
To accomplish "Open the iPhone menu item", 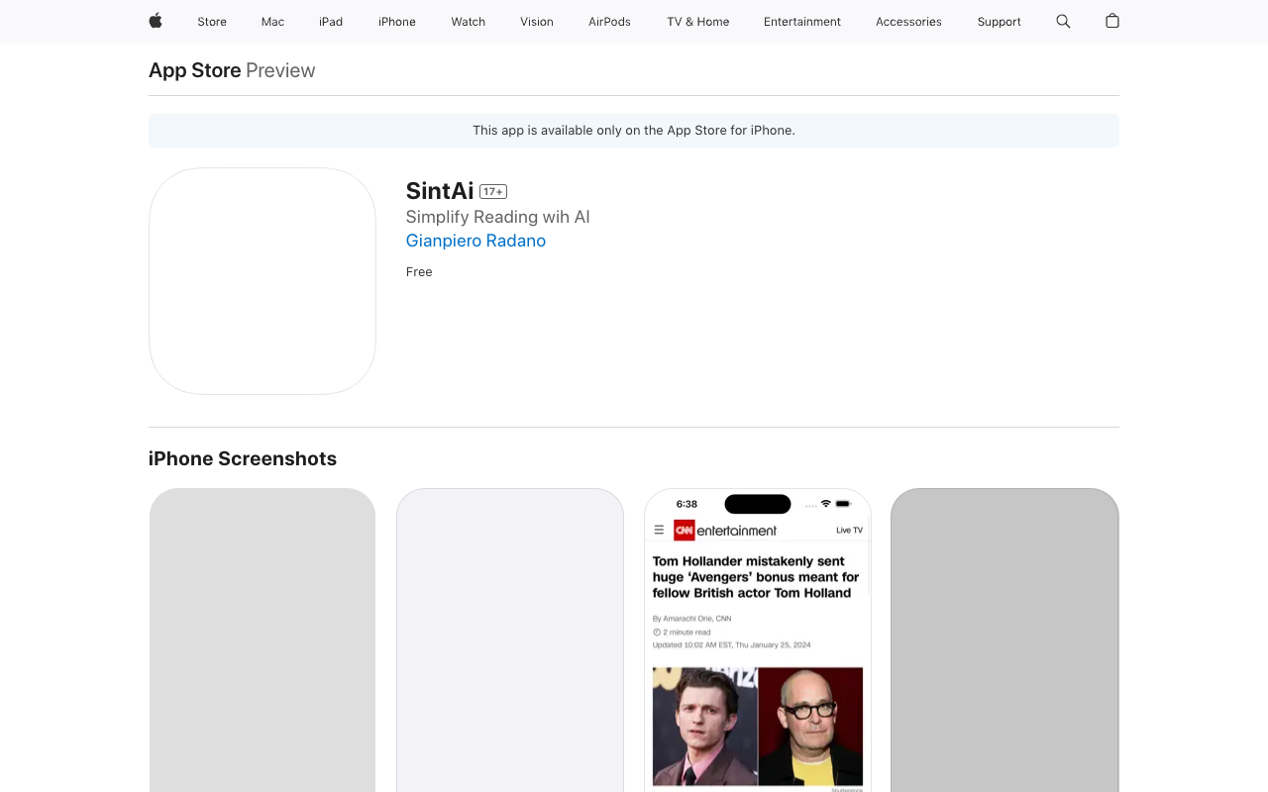I will (397, 22).
